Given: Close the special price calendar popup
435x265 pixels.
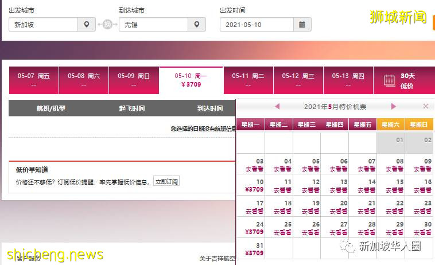Looking at the screenshot, I should click(x=425, y=106).
